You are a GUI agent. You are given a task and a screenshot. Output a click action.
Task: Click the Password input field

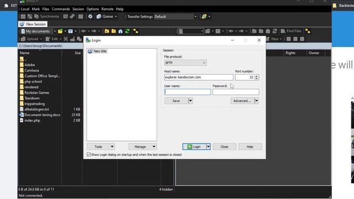click(236, 92)
